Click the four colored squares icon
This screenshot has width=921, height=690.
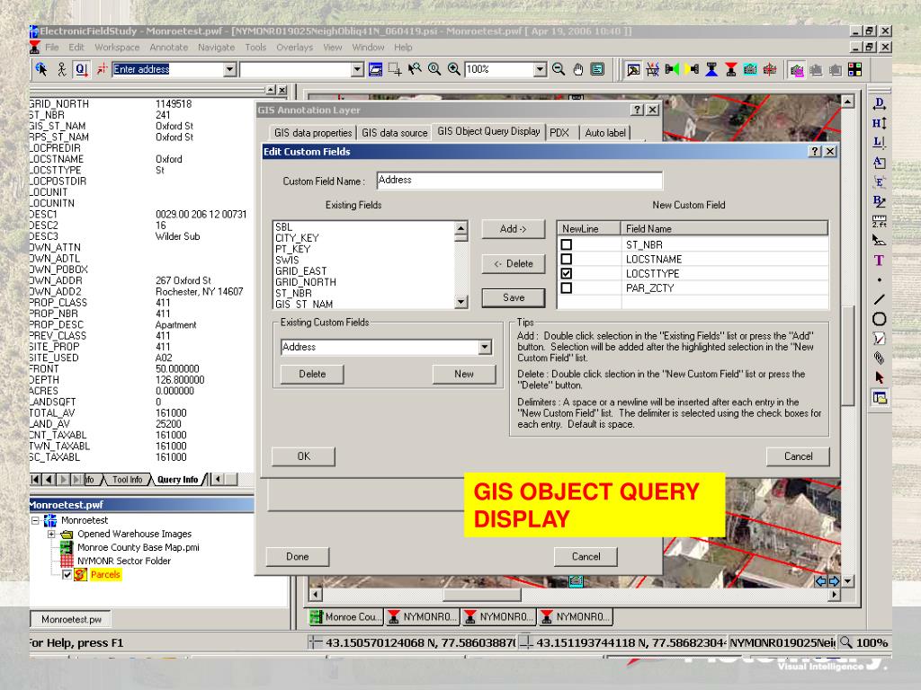[855, 69]
